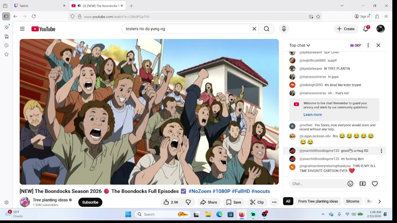Share the video
Viewport: 397px width, 223px height.
pyautogui.click(x=209, y=202)
